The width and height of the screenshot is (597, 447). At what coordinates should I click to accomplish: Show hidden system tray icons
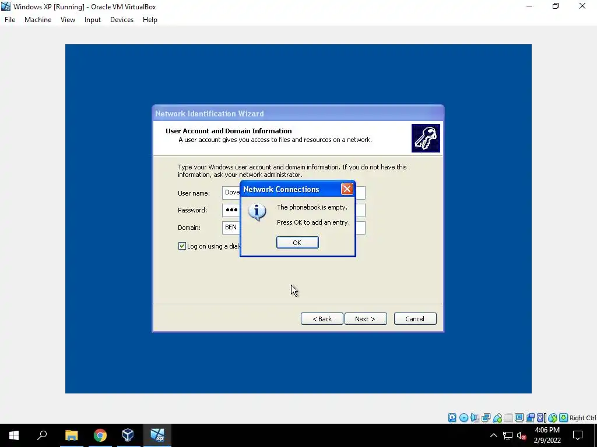point(493,435)
